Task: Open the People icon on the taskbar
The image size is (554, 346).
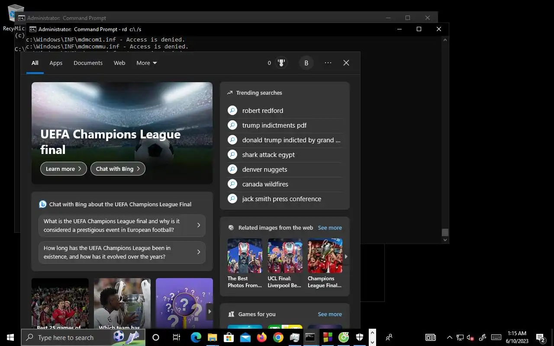Action: [x=389, y=337]
